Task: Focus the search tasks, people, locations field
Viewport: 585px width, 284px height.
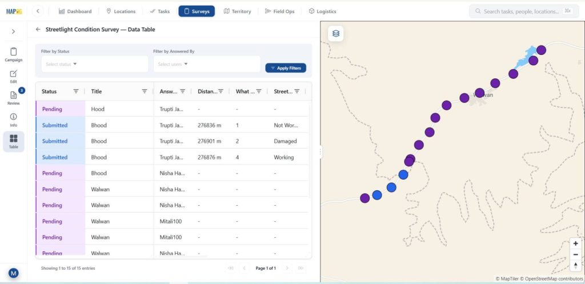Action: pyautogui.click(x=523, y=11)
